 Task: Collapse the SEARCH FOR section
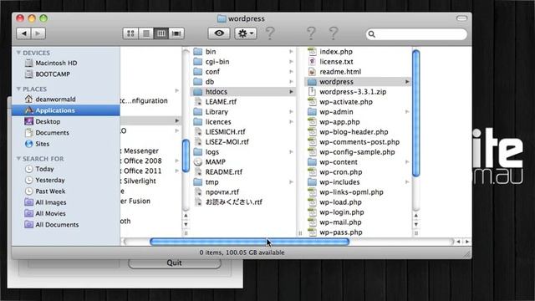(18, 159)
